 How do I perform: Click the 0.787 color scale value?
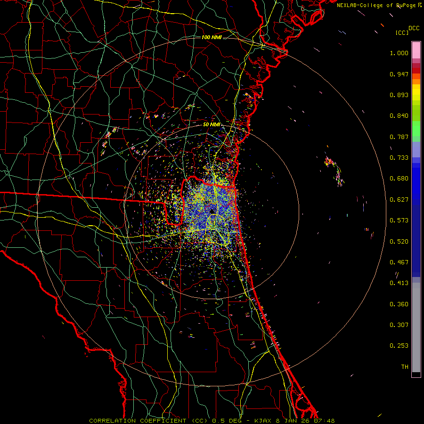pos(399,137)
